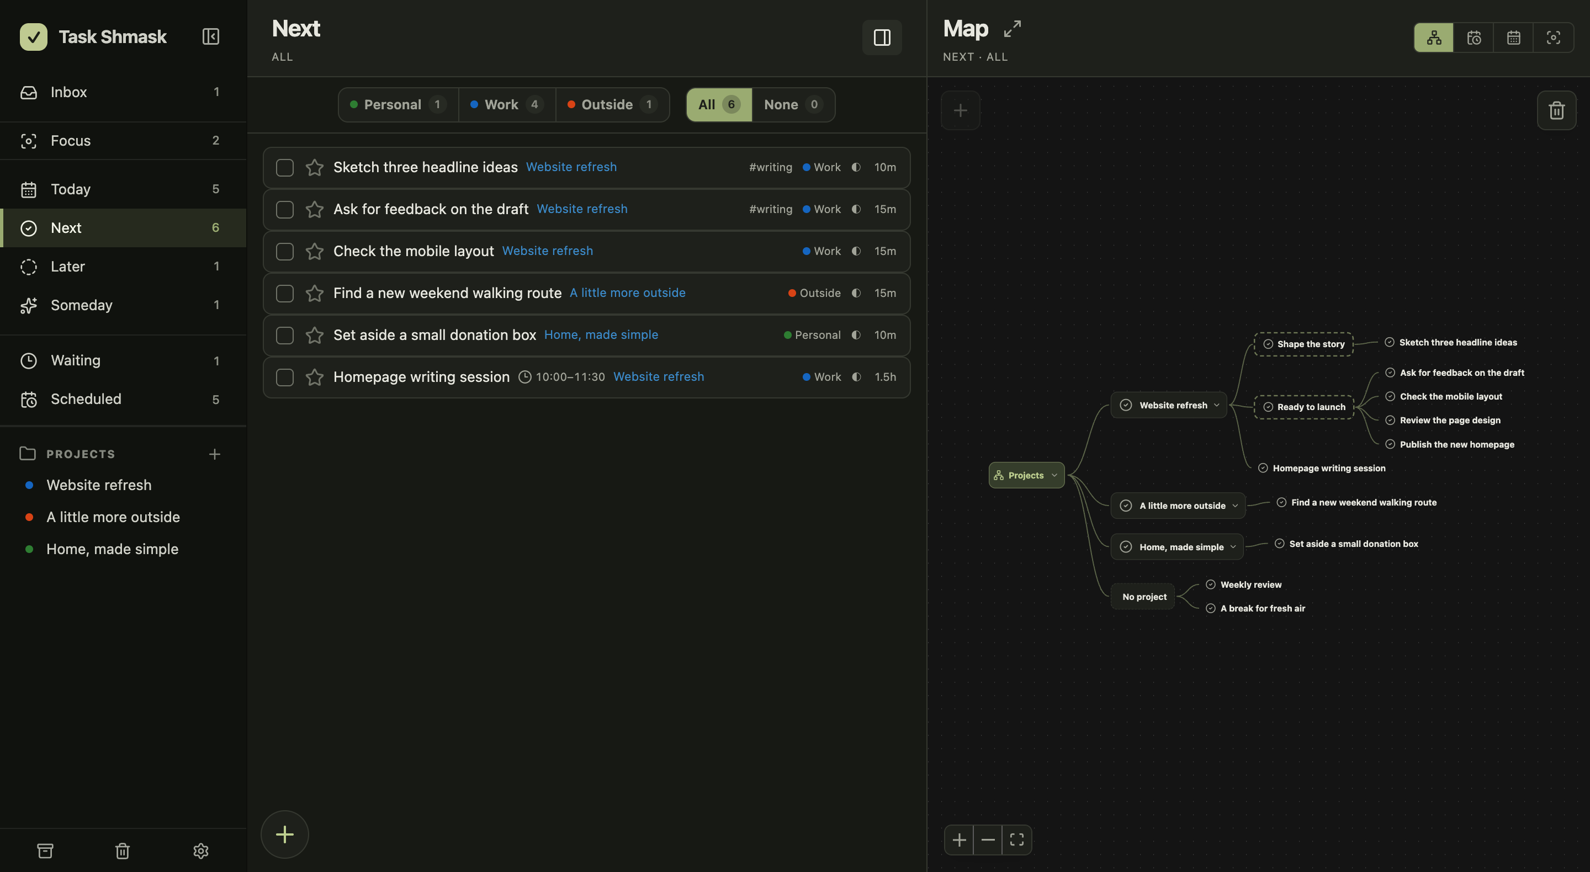Collapse the Website refresh map node chevron

(x=1217, y=406)
